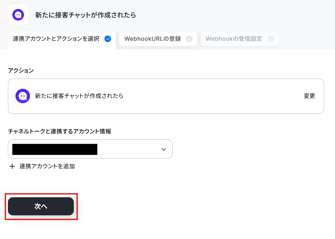This screenshot has width=335, height=239.
Task: Select the blacked-out account name in the dropdown
Action: tap(55, 149)
